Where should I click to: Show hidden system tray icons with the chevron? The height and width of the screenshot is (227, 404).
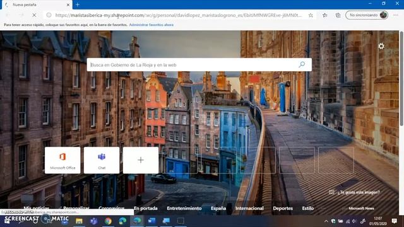click(326, 221)
